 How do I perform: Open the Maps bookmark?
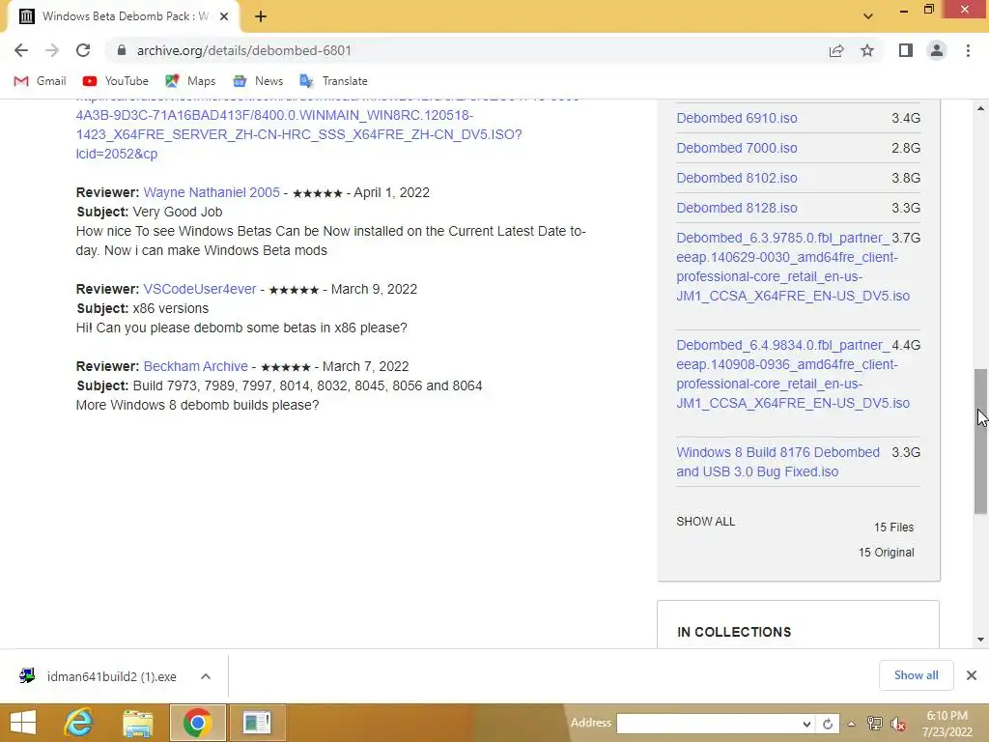click(190, 81)
